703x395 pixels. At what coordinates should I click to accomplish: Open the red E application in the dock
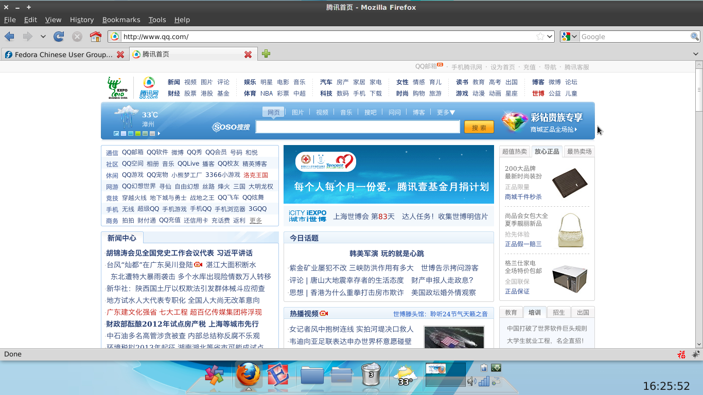278,374
